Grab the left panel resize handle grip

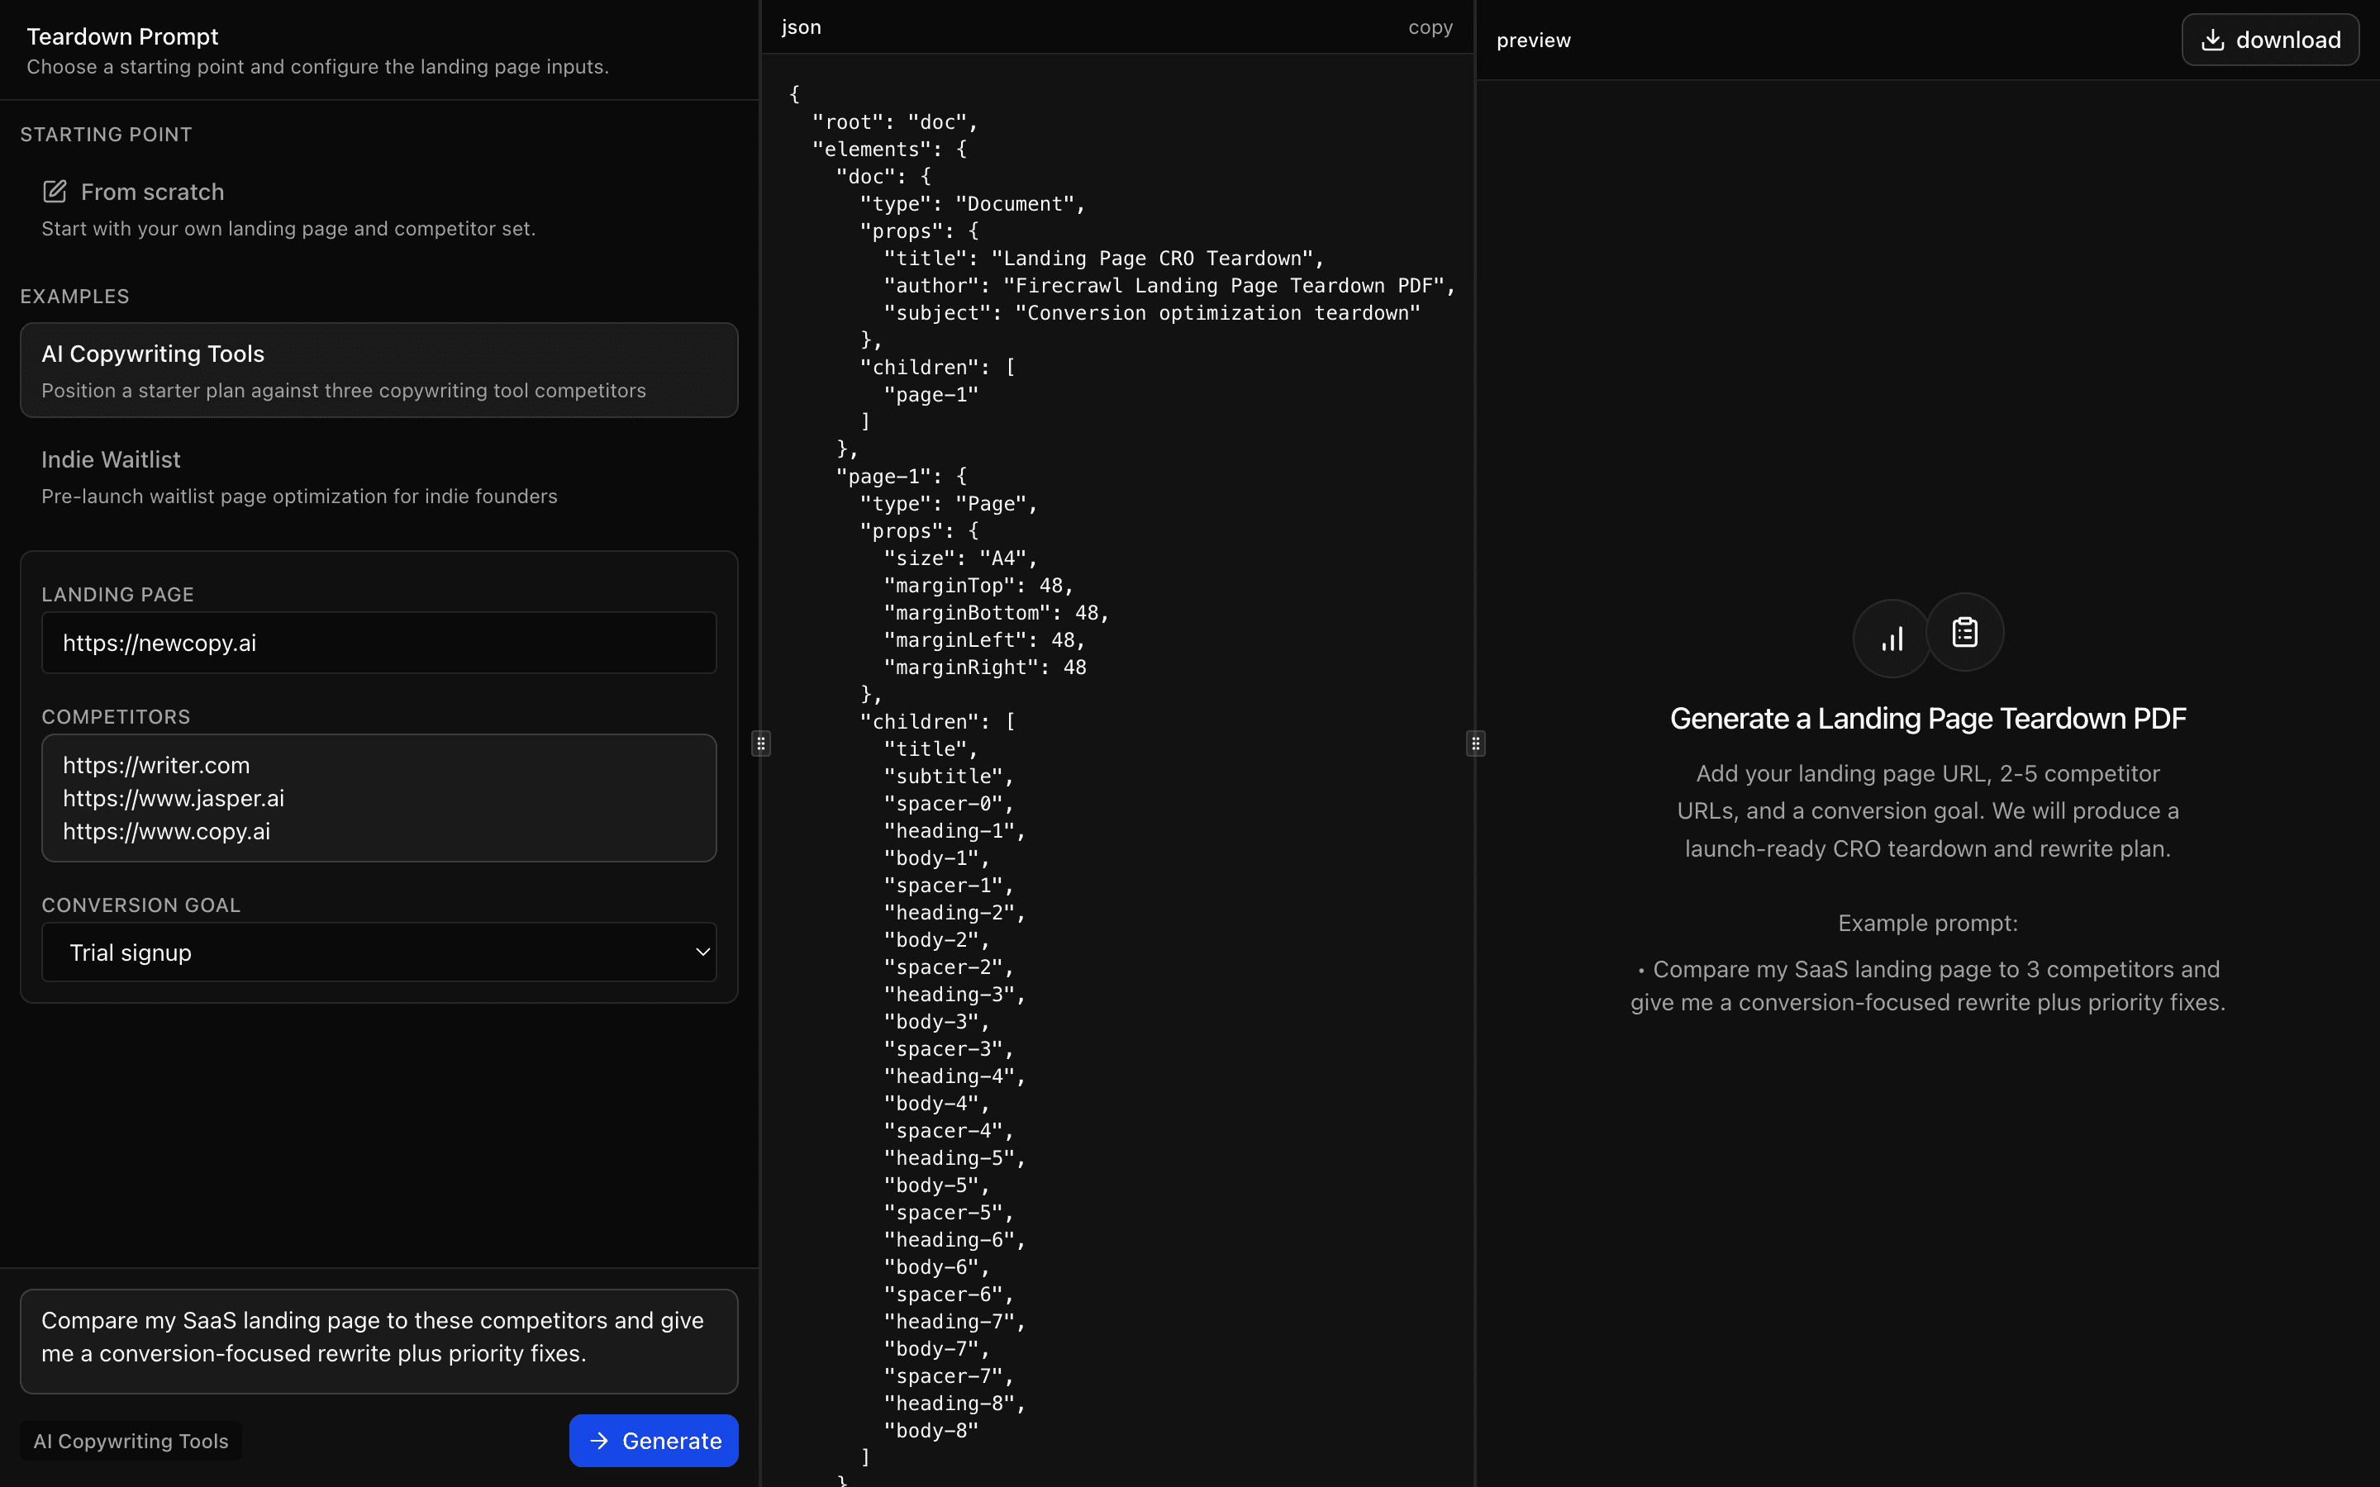tap(760, 743)
